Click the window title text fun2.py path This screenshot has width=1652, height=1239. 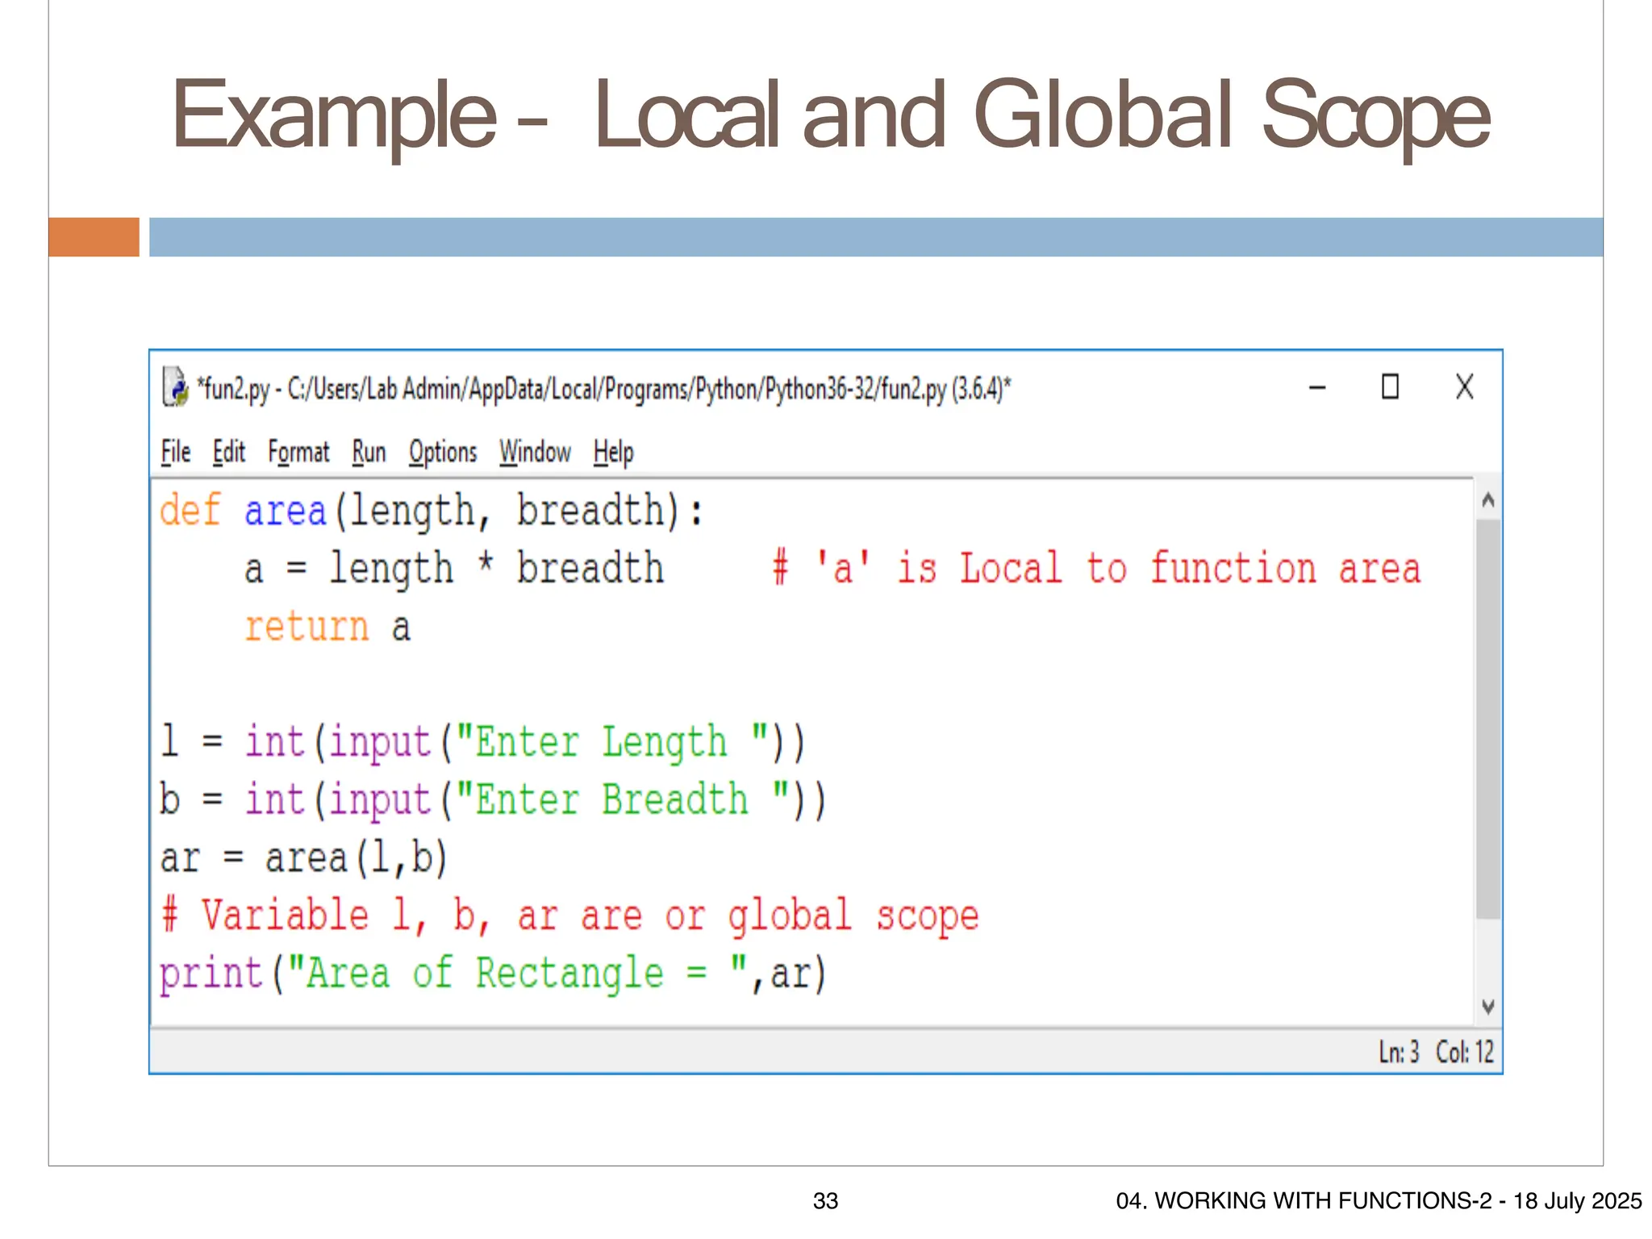[603, 389]
